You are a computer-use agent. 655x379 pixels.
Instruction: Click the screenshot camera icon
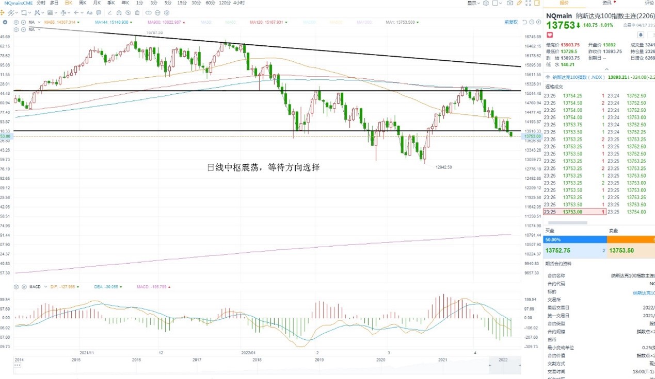pyautogui.click(x=510, y=3)
